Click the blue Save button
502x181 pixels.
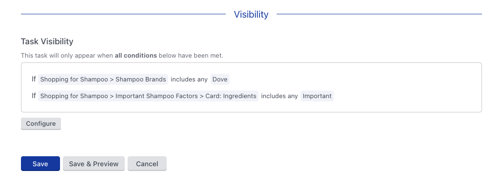[x=40, y=164]
